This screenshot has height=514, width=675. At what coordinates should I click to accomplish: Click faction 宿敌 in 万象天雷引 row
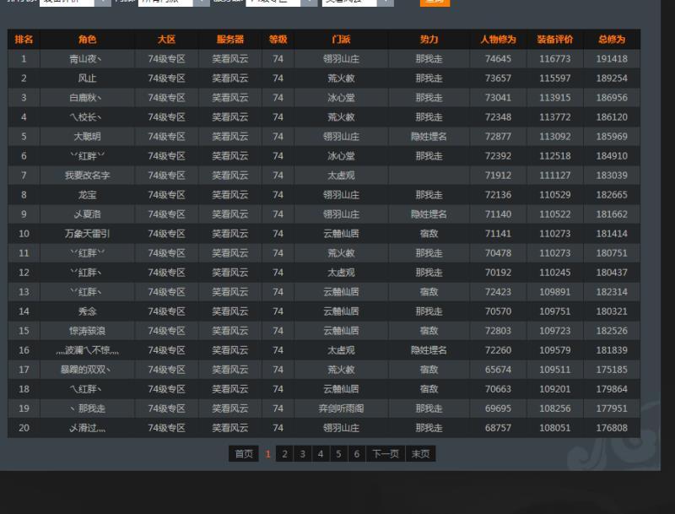coord(429,234)
